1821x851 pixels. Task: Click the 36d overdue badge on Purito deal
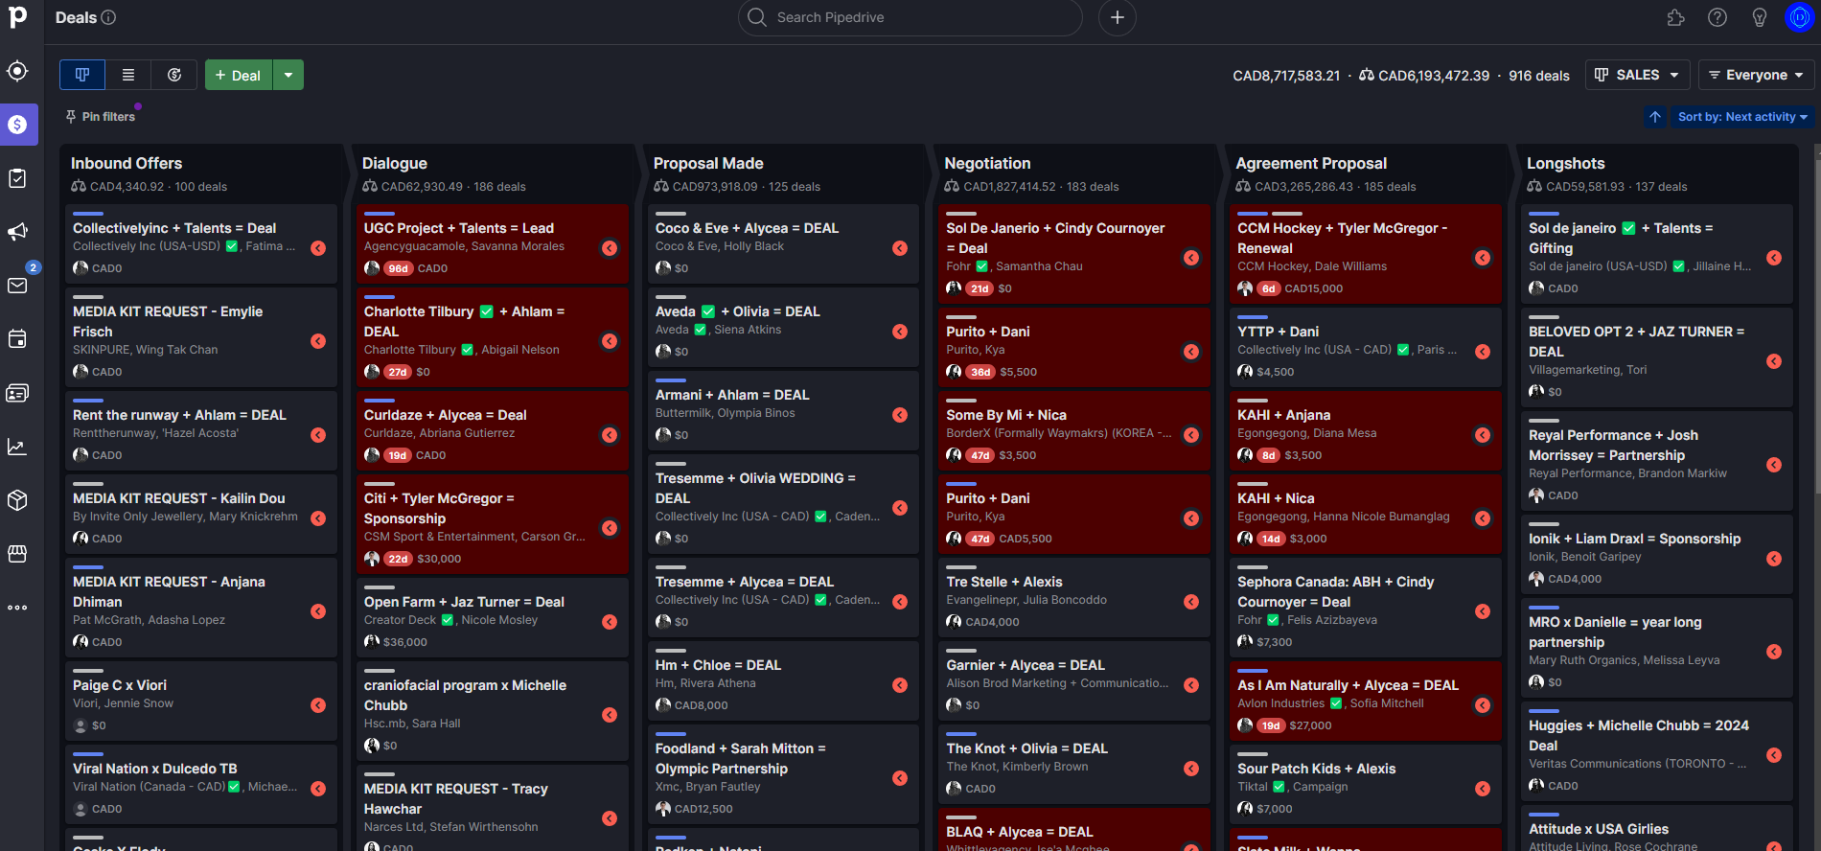[980, 372]
